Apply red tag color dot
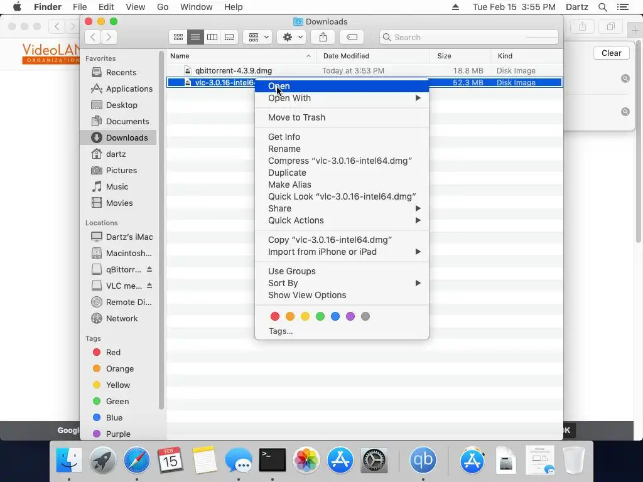 coord(275,316)
